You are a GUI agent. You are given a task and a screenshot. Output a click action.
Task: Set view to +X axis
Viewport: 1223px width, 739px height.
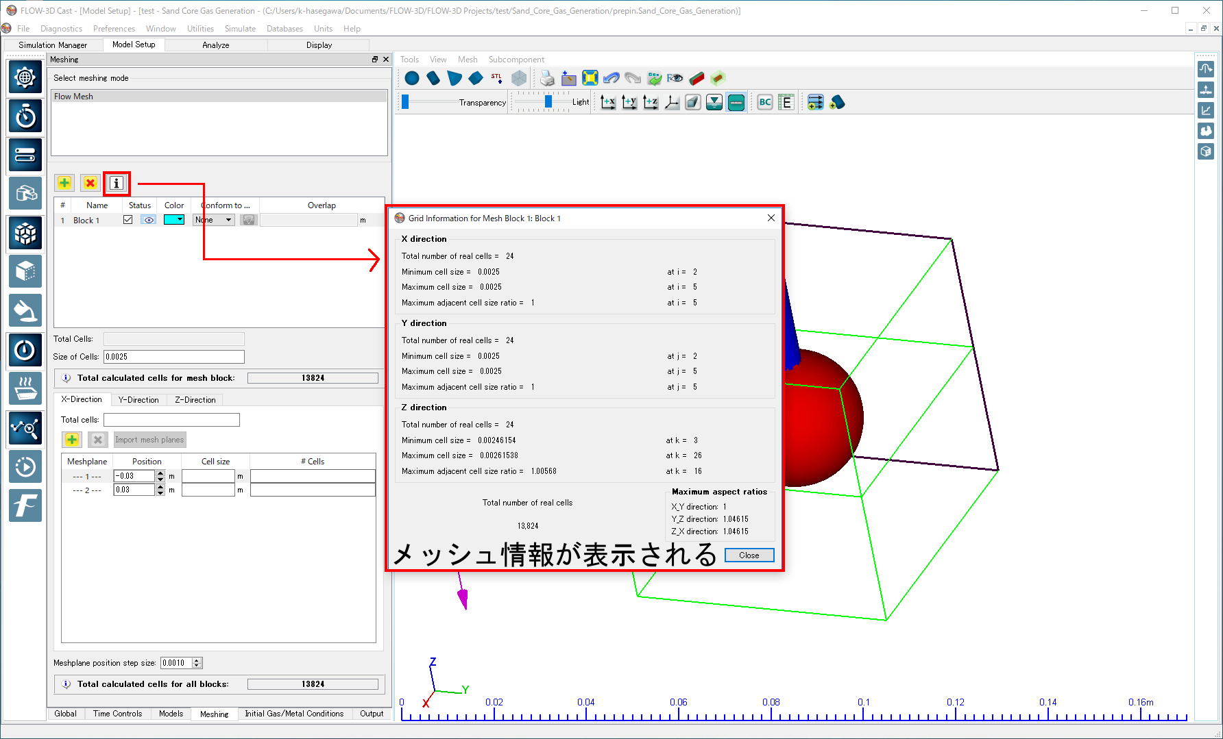608,103
